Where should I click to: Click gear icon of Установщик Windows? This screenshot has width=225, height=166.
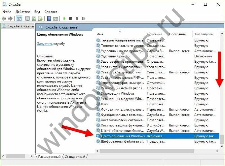click(98, 93)
